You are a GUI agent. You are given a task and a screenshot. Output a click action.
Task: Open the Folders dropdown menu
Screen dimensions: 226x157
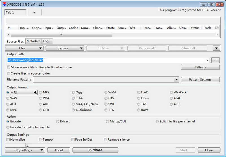[x=65, y=48]
